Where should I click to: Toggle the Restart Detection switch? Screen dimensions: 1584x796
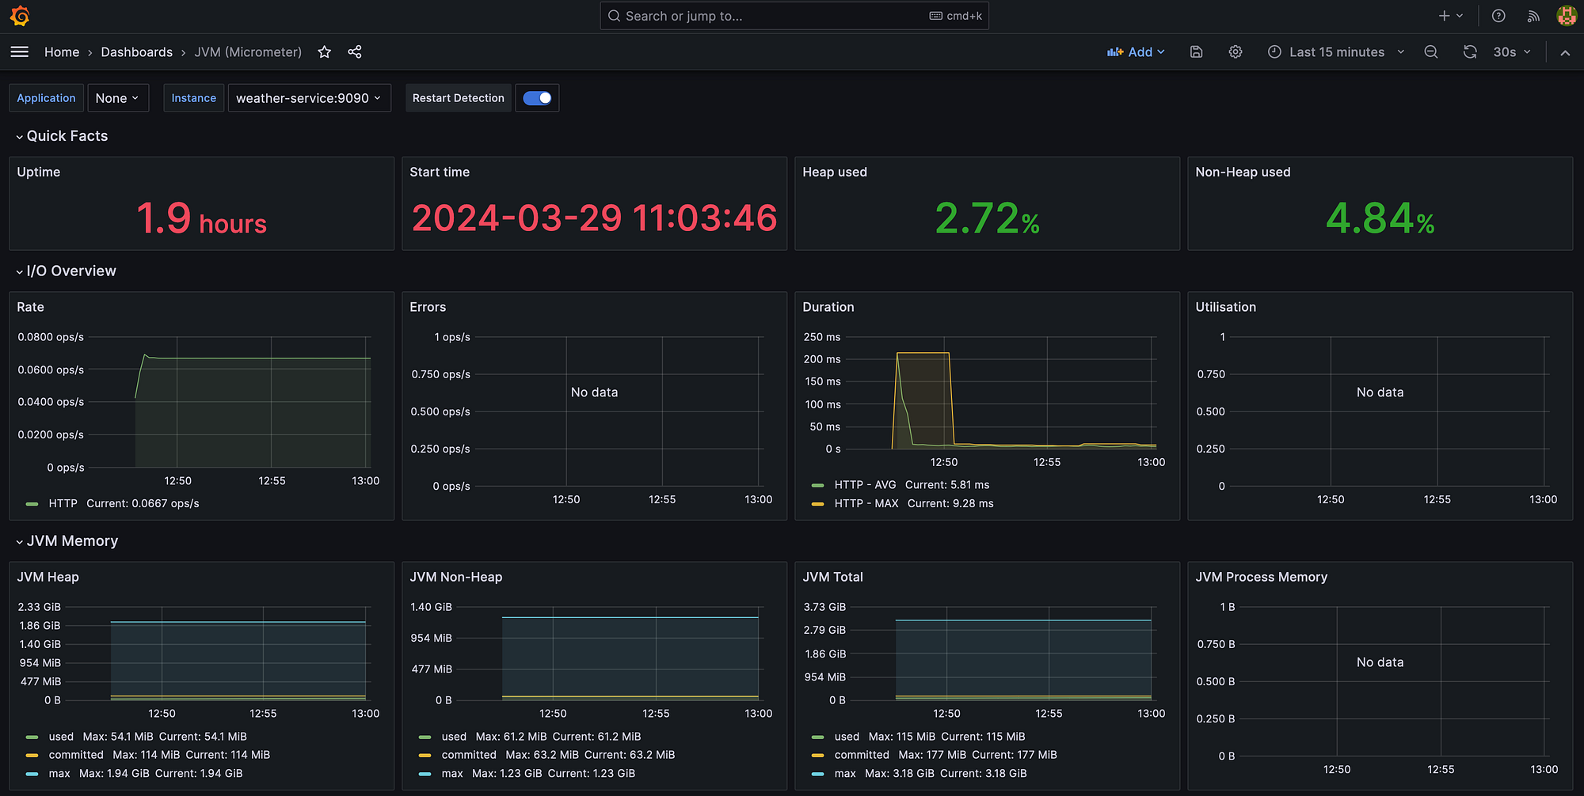point(537,98)
